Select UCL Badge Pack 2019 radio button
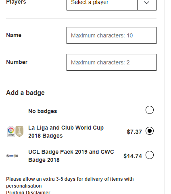 (x=150, y=155)
